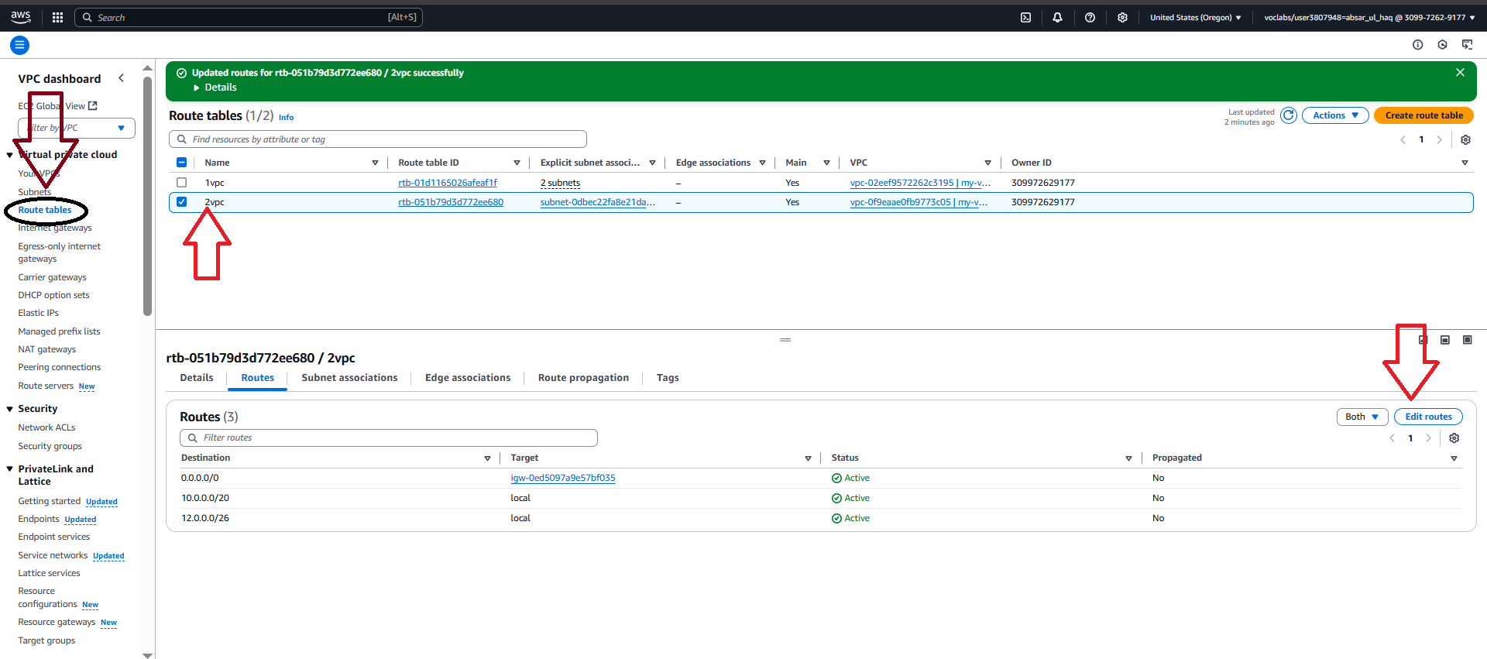Open the AWS home logo
Viewport: 1487px width, 659px height.
pos(21,17)
